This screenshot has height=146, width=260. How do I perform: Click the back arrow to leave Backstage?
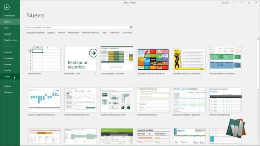(7, 7)
